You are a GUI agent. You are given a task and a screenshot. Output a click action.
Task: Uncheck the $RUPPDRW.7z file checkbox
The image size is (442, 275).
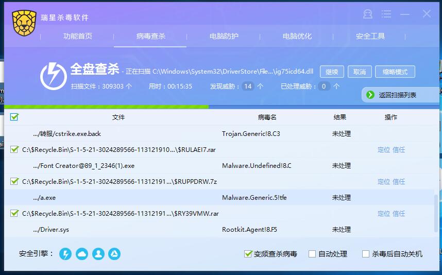14,181
